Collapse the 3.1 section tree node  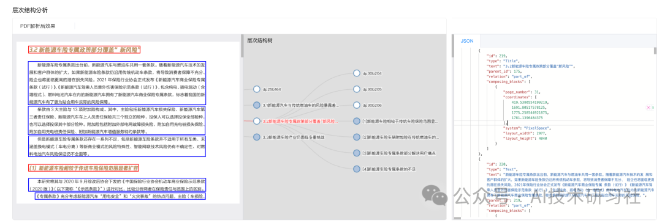(256, 105)
